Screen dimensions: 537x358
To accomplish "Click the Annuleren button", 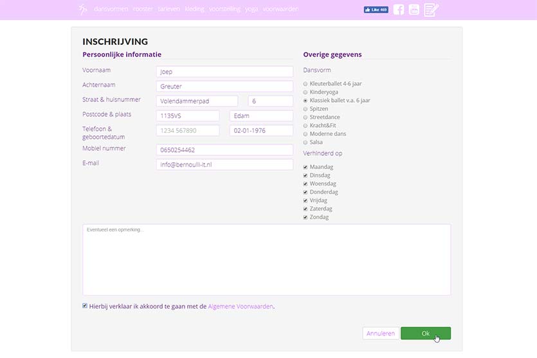I will [x=380, y=334].
